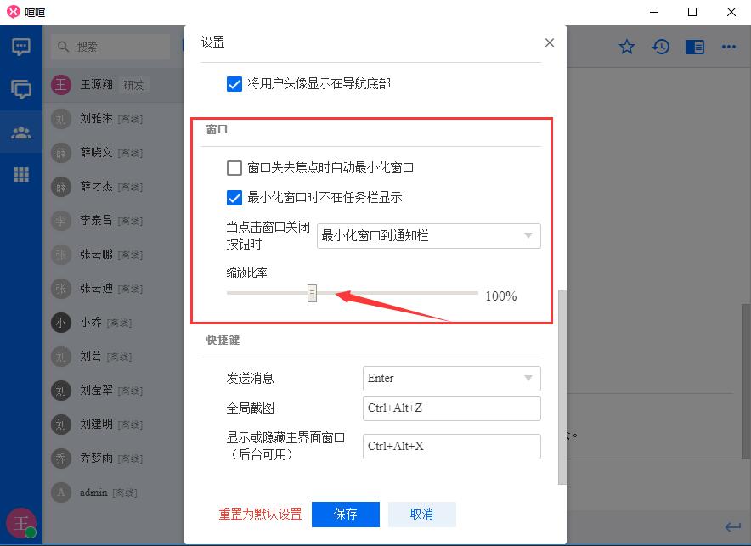Close the 设置 dialog with X
This screenshot has height=546, width=751.
550,42
